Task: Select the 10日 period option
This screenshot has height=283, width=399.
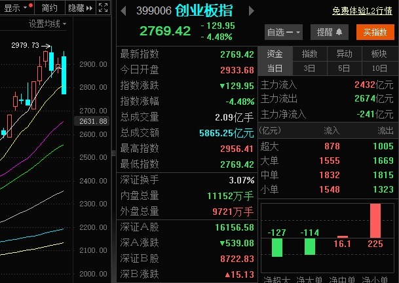Action: pyautogui.click(x=379, y=68)
